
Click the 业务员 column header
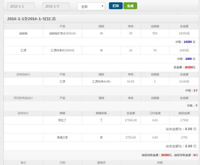pyautogui.click(x=101, y=162)
